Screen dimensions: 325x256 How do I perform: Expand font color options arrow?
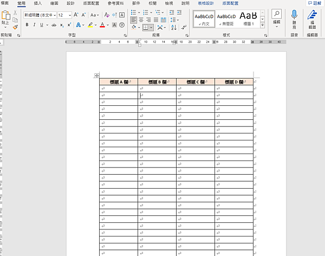[108, 25]
